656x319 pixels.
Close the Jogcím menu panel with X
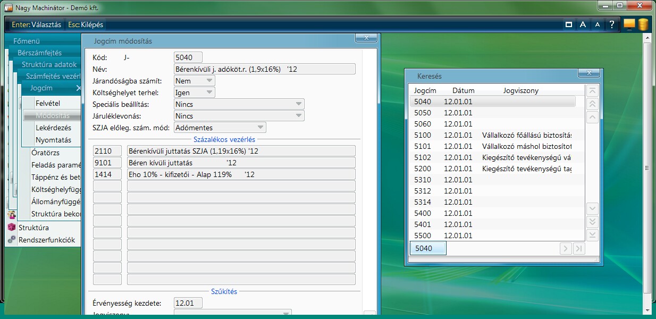point(79,88)
